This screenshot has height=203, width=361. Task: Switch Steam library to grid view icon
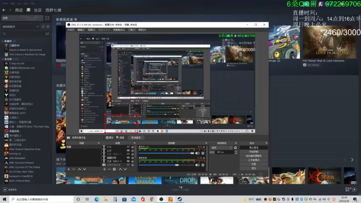(47, 18)
